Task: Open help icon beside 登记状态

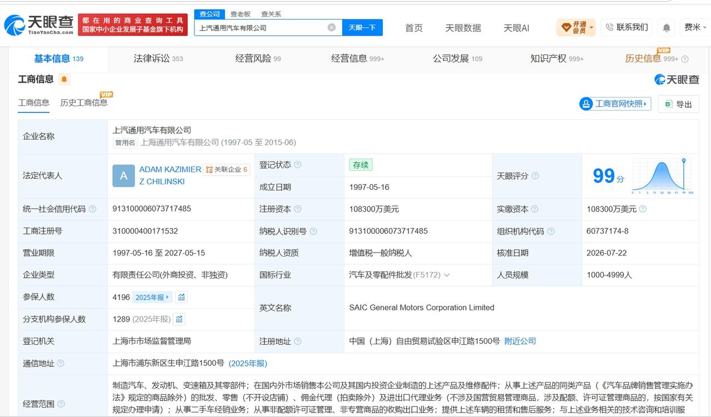Action: point(298,165)
